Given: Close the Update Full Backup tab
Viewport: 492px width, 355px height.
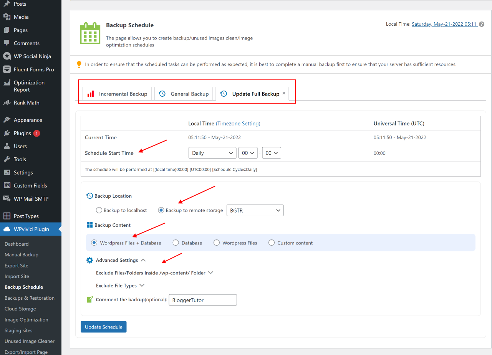Looking at the screenshot, I should [x=284, y=93].
